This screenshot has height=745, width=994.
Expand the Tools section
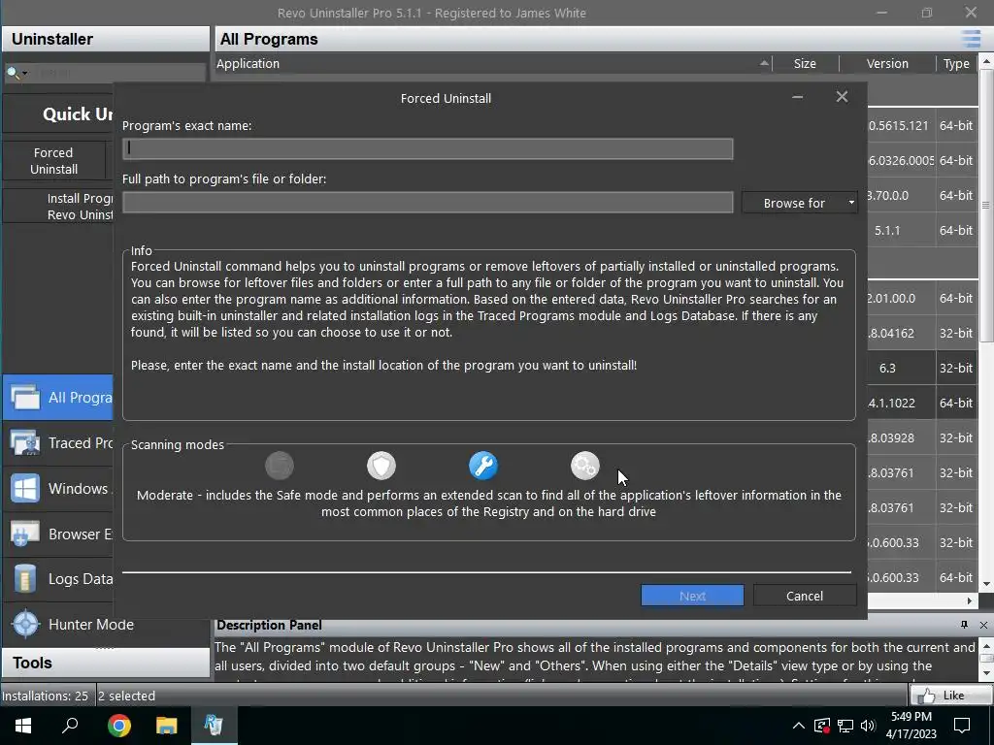pyautogui.click(x=106, y=663)
